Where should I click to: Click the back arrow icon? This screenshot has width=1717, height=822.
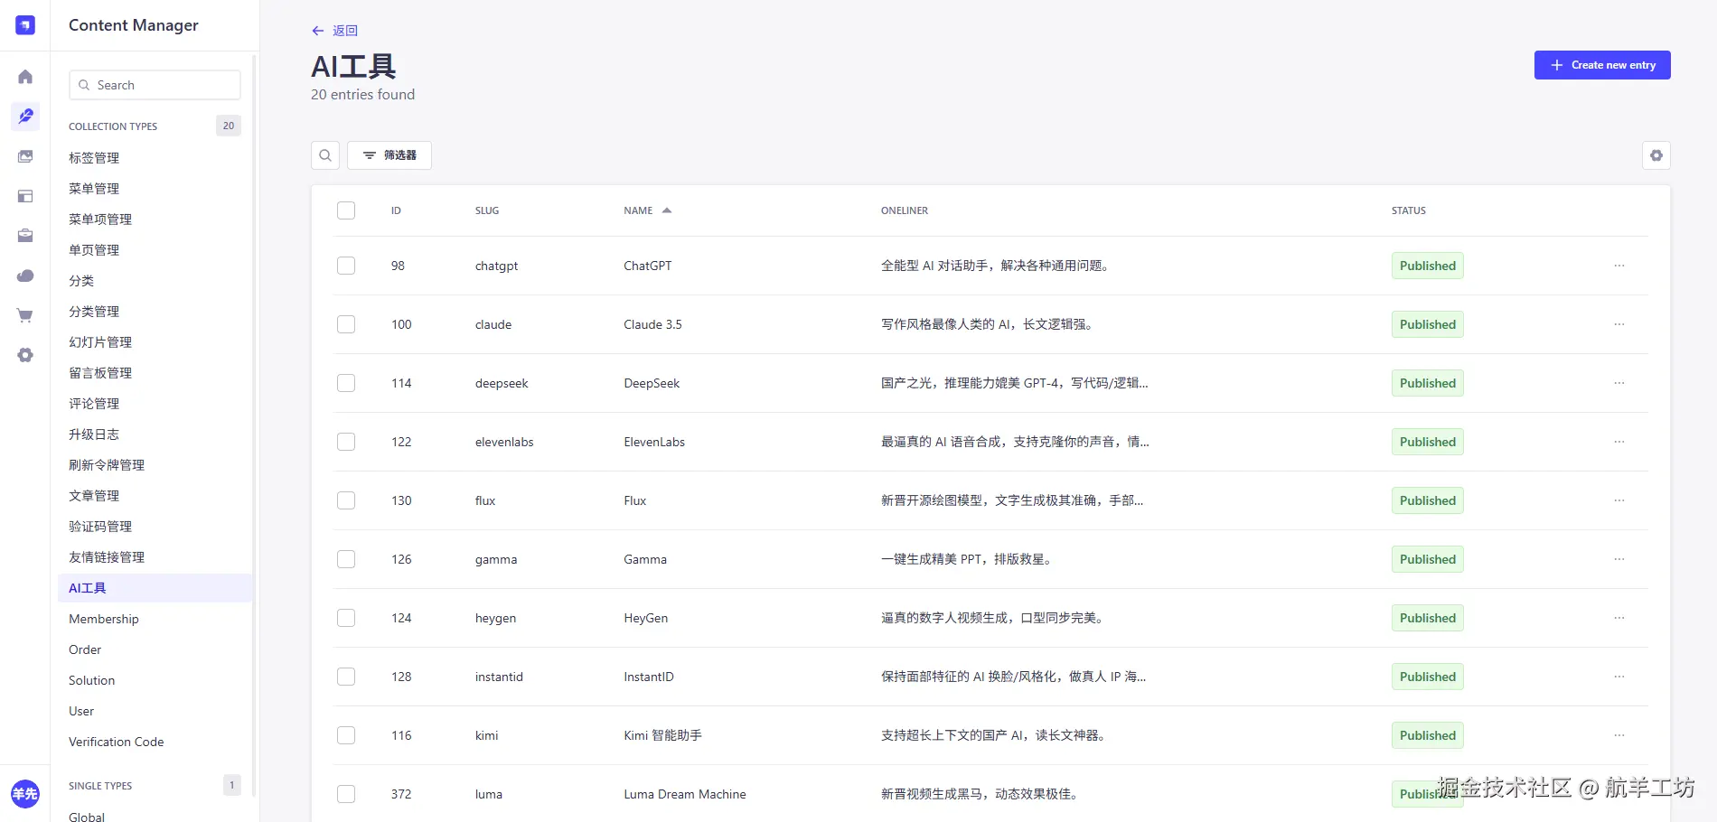pyautogui.click(x=317, y=31)
